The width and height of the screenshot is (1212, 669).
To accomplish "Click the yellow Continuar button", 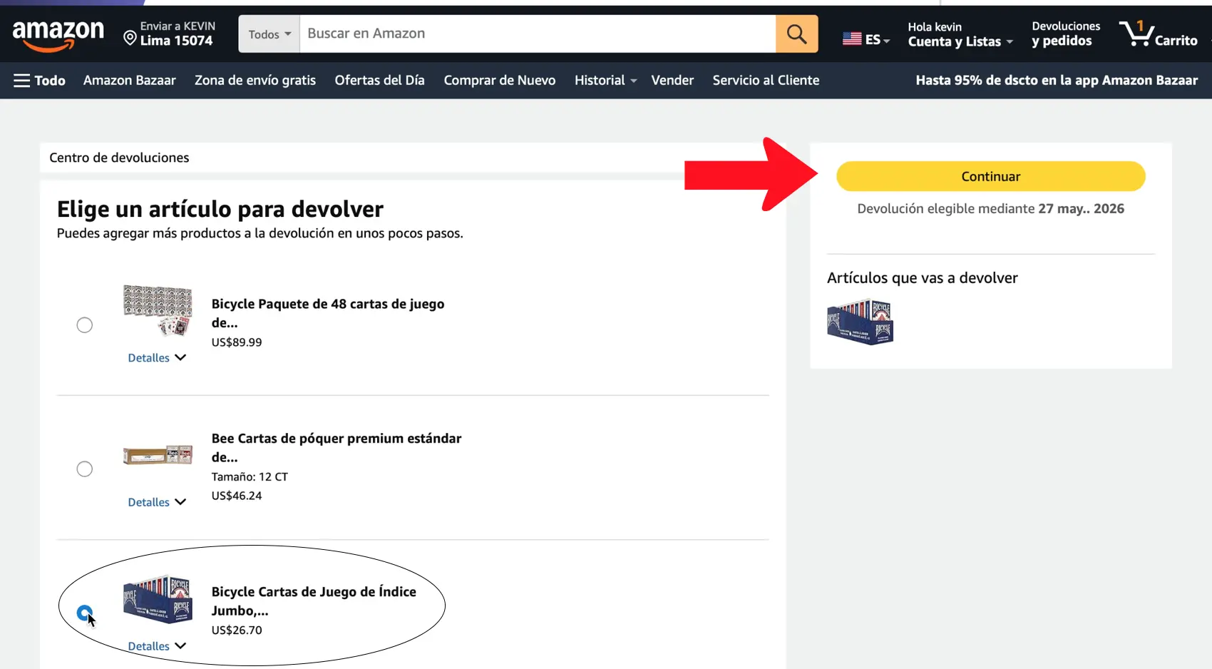I will point(991,176).
